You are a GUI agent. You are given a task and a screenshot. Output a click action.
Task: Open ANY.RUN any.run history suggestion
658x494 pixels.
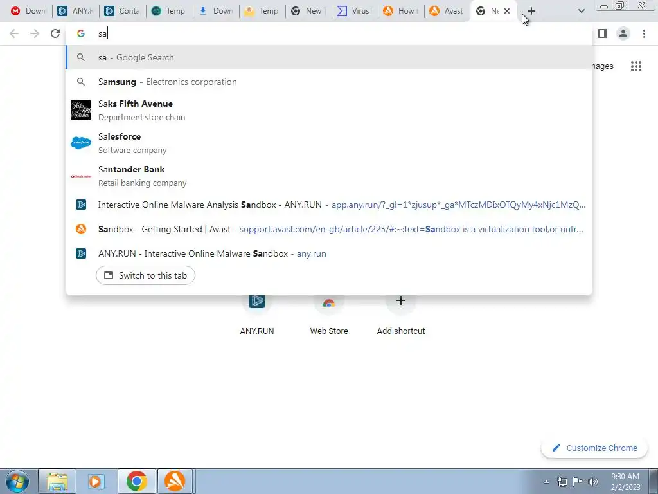[329, 253]
